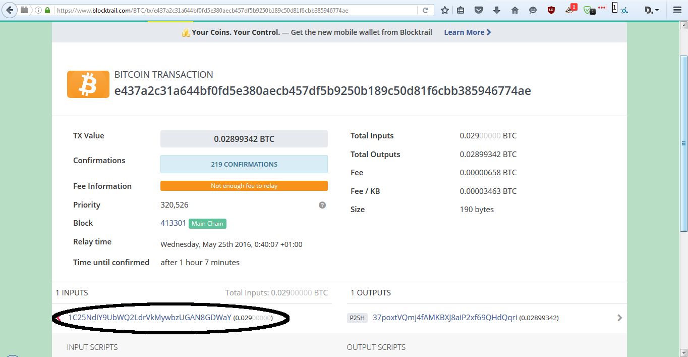
Task: Go back using the browser back arrow
Action: tap(10, 10)
